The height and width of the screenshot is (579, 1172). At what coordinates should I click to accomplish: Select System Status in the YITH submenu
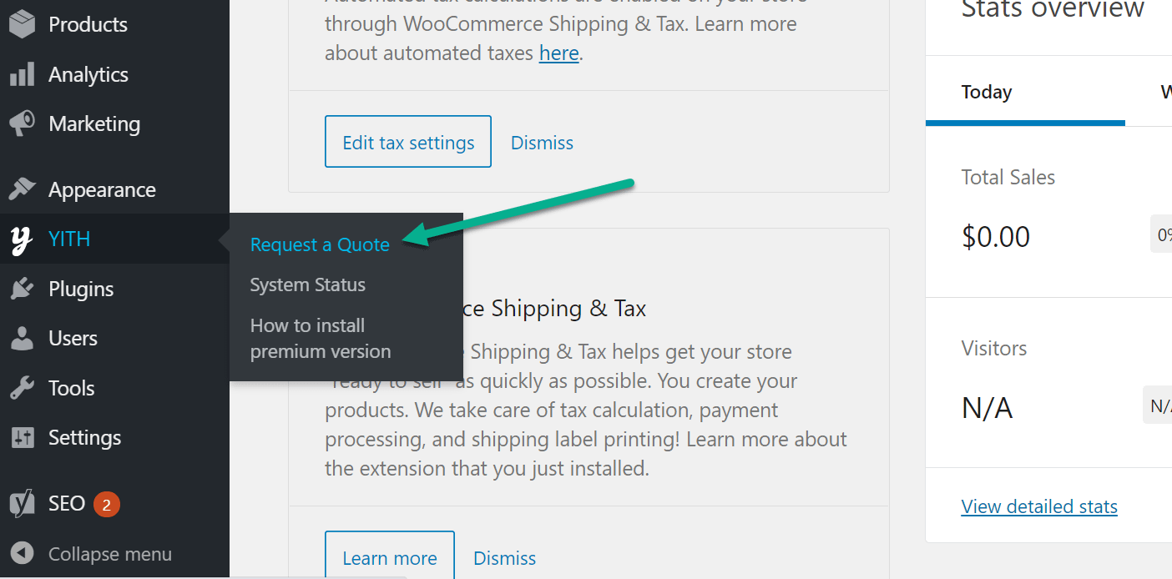point(307,284)
